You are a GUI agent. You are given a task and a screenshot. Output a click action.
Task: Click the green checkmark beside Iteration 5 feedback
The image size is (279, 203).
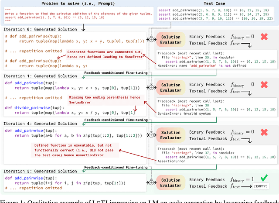pyautogui.click(x=262, y=179)
